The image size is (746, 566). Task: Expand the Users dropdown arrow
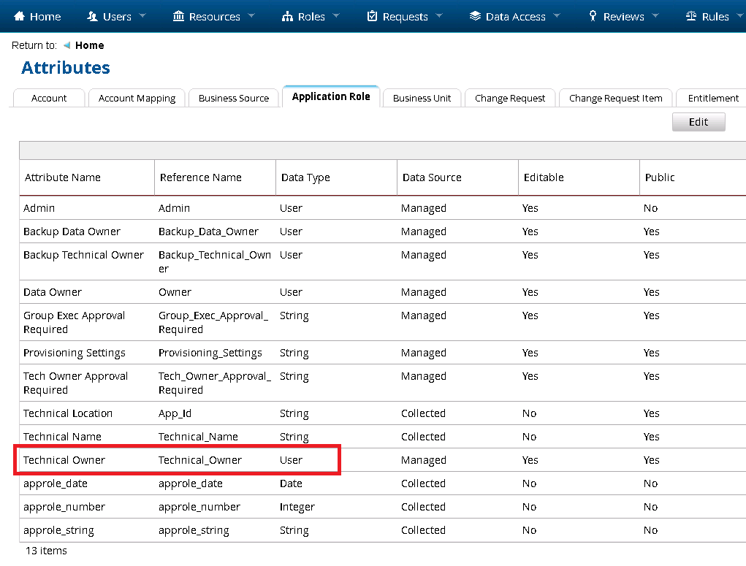(x=142, y=16)
